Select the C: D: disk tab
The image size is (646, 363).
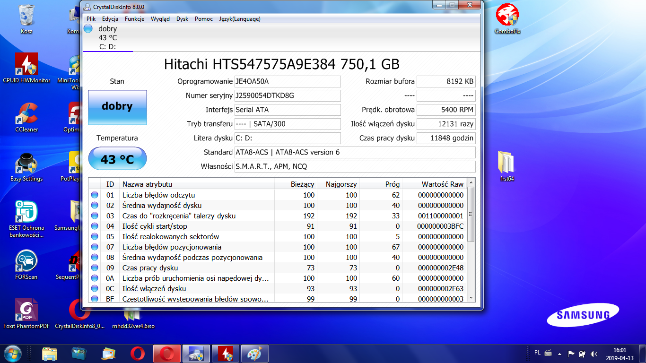(x=108, y=38)
